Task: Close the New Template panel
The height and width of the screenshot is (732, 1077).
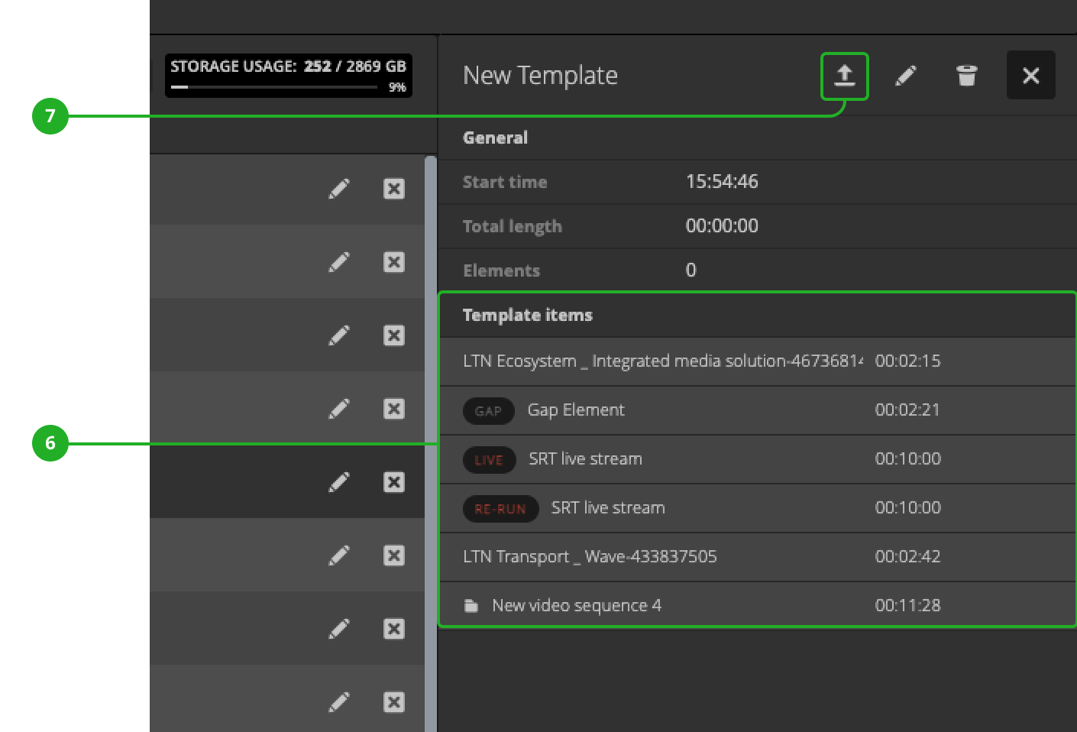Action: pyautogui.click(x=1030, y=75)
